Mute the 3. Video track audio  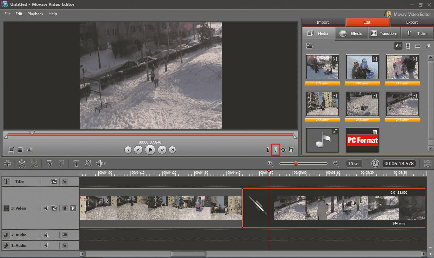pos(46,208)
